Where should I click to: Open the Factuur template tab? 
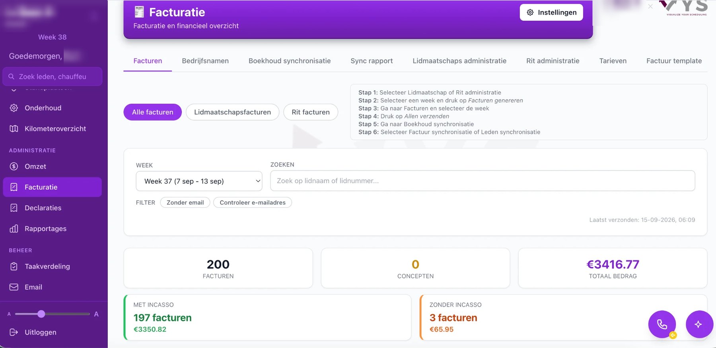click(674, 61)
